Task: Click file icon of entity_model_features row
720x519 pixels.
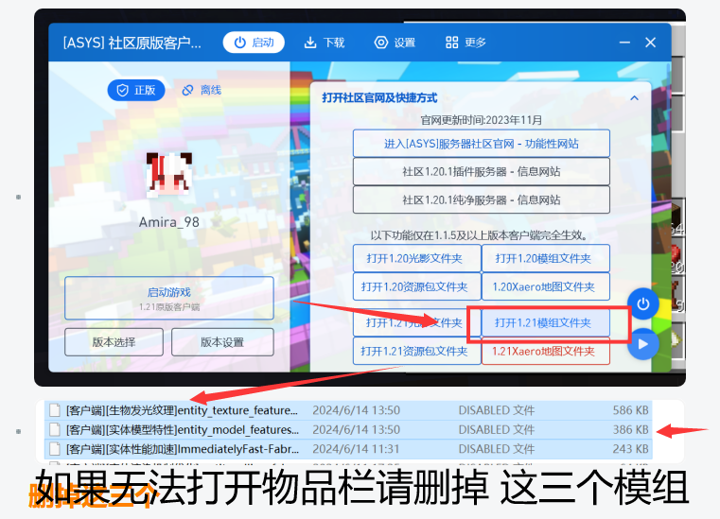Action: (x=55, y=429)
